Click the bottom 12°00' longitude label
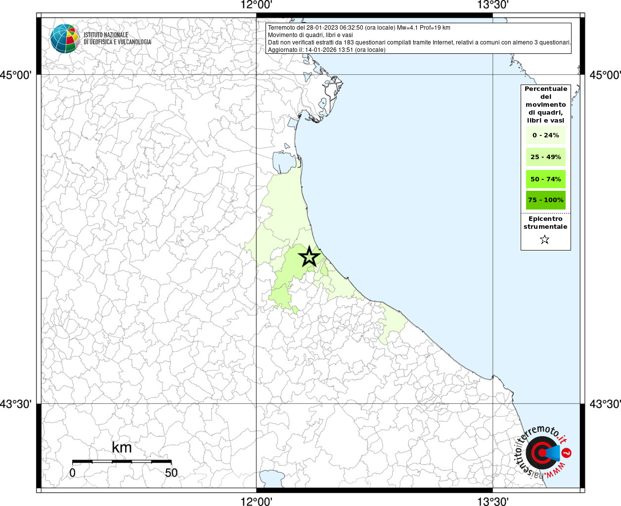Viewport: 621px width, 506px height. click(x=256, y=501)
